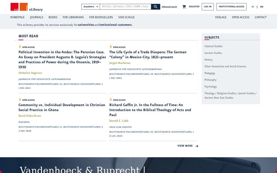Image resolution: width=277 pixels, height=173 pixels.
Task: Open Community vs. Individual Development article
Action: 62,107
